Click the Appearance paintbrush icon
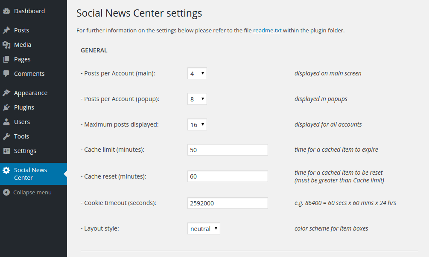The image size is (429, 257). click(6, 93)
